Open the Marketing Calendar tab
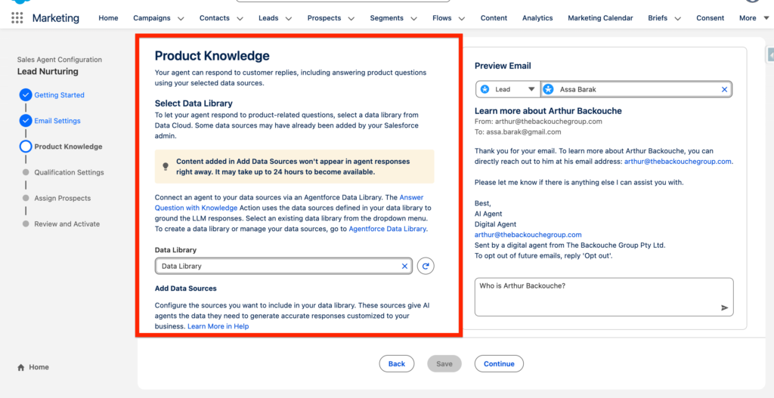The image size is (774, 398). [x=600, y=18]
